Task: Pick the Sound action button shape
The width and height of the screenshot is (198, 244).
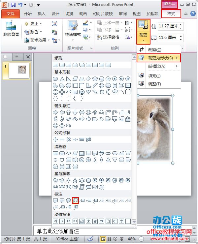Action: click(115, 221)
